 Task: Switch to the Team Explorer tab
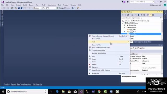[x=138, y=42]
